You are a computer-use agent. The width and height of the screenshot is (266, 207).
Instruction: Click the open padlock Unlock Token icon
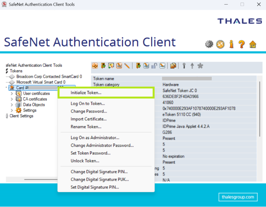click(154, 66)
